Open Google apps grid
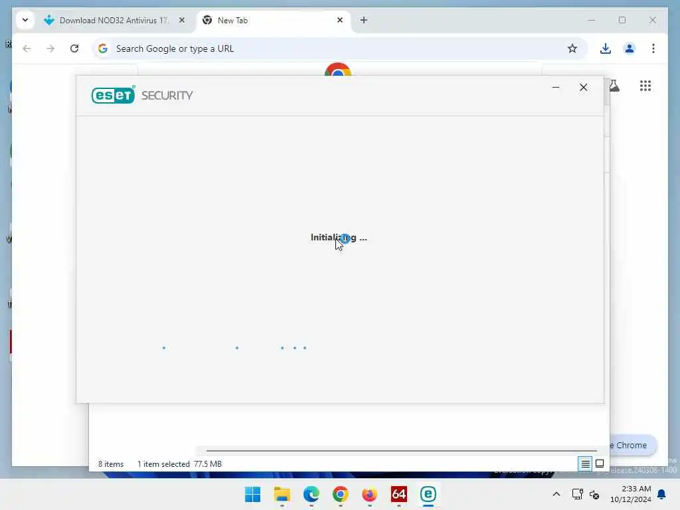The width and height of the screenshot is (680, 510). click(x=645, y=86)
